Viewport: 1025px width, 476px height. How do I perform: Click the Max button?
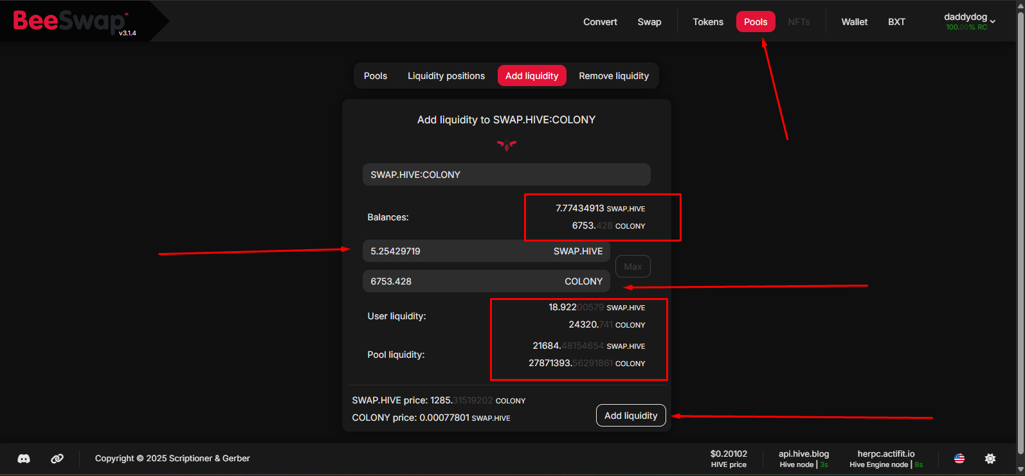[x=633, y=267]
